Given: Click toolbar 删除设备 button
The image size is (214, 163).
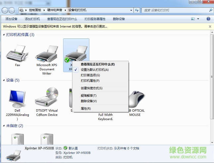Looking at the screenshot, I should point(119,19).
